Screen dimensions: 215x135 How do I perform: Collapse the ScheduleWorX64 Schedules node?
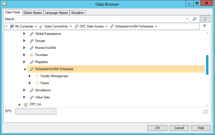[25, 69]
